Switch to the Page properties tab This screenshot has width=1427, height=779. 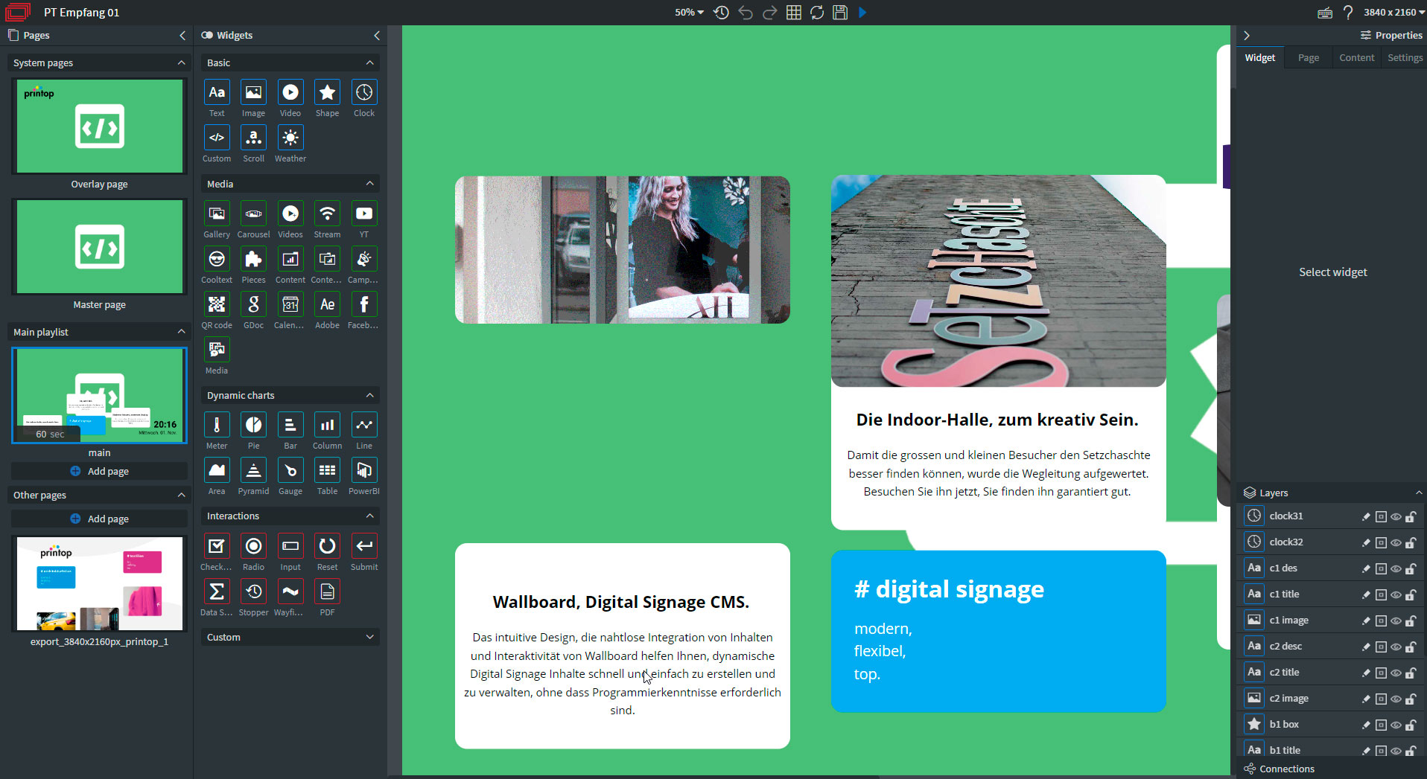coord(1308,58)
